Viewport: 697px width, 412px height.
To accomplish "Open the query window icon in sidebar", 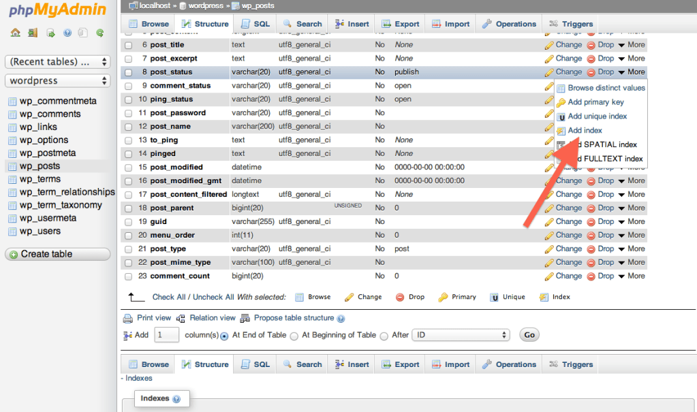I will [x=50, y=33].
